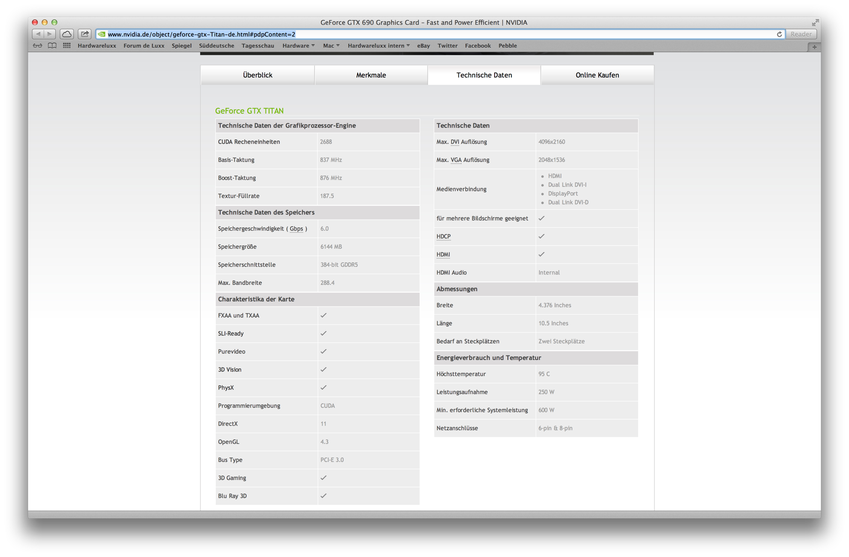The image size is (849, 557).
Task: Click the Reader button
Action: (801, 34)
